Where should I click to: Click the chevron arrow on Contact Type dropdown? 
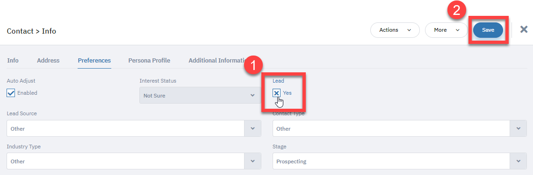[x=519, y=128]
